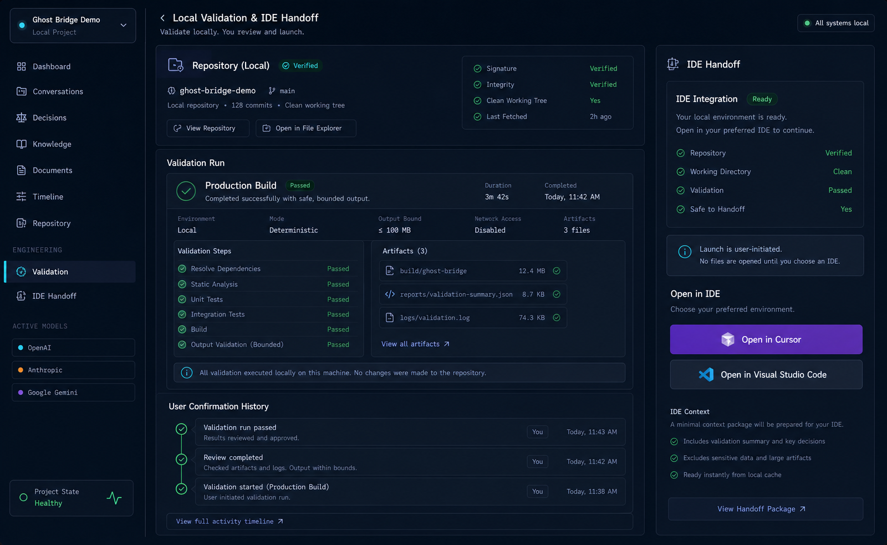The width and height of the screenshot is (887, 545).
Task: Click the Ready badge beside IDE Integration
Action: coord(762,99)
